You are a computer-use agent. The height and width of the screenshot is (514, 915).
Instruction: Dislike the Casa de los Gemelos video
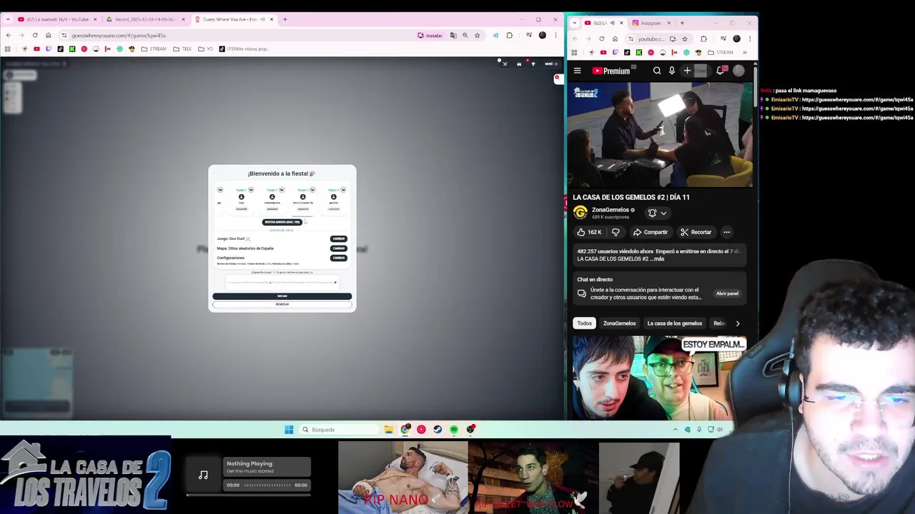tap(615, 232)
